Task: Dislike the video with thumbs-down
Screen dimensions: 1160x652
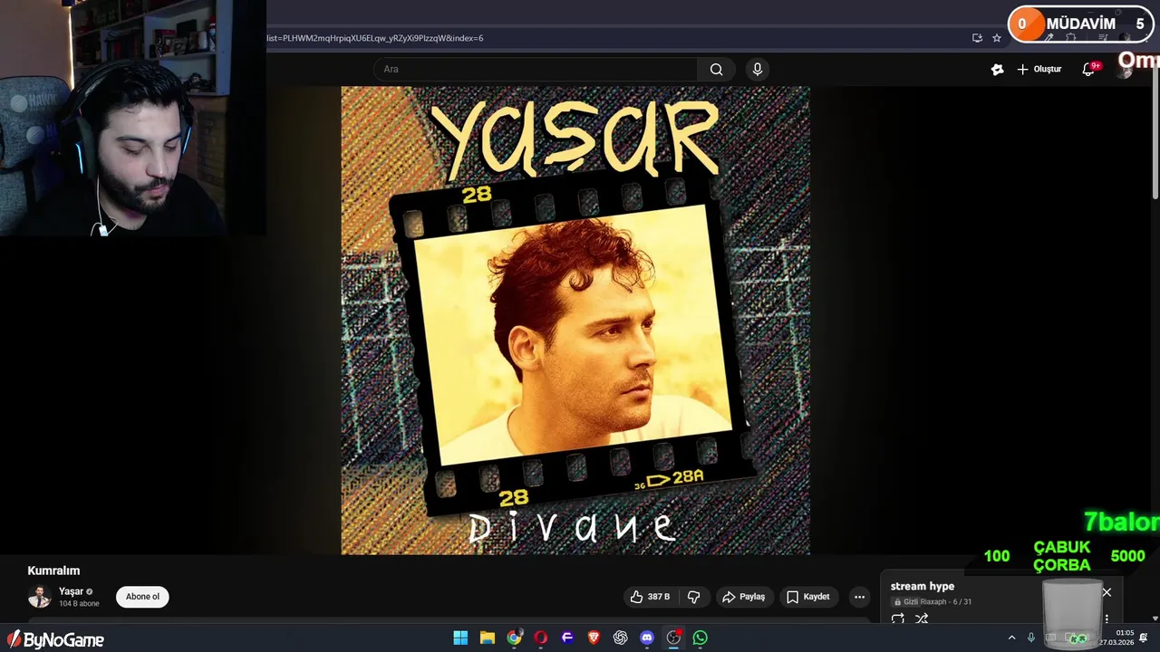Action: point(694,597)
